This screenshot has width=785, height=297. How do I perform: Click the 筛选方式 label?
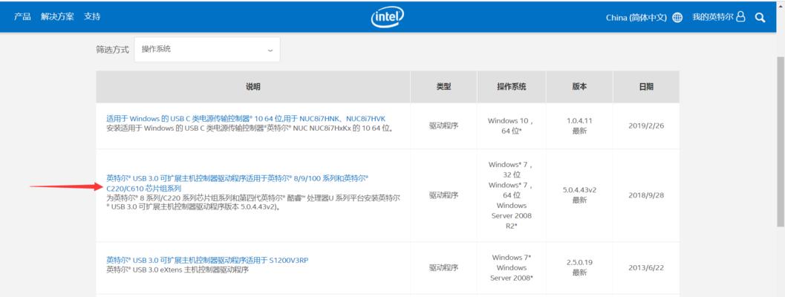pos(112,50)
